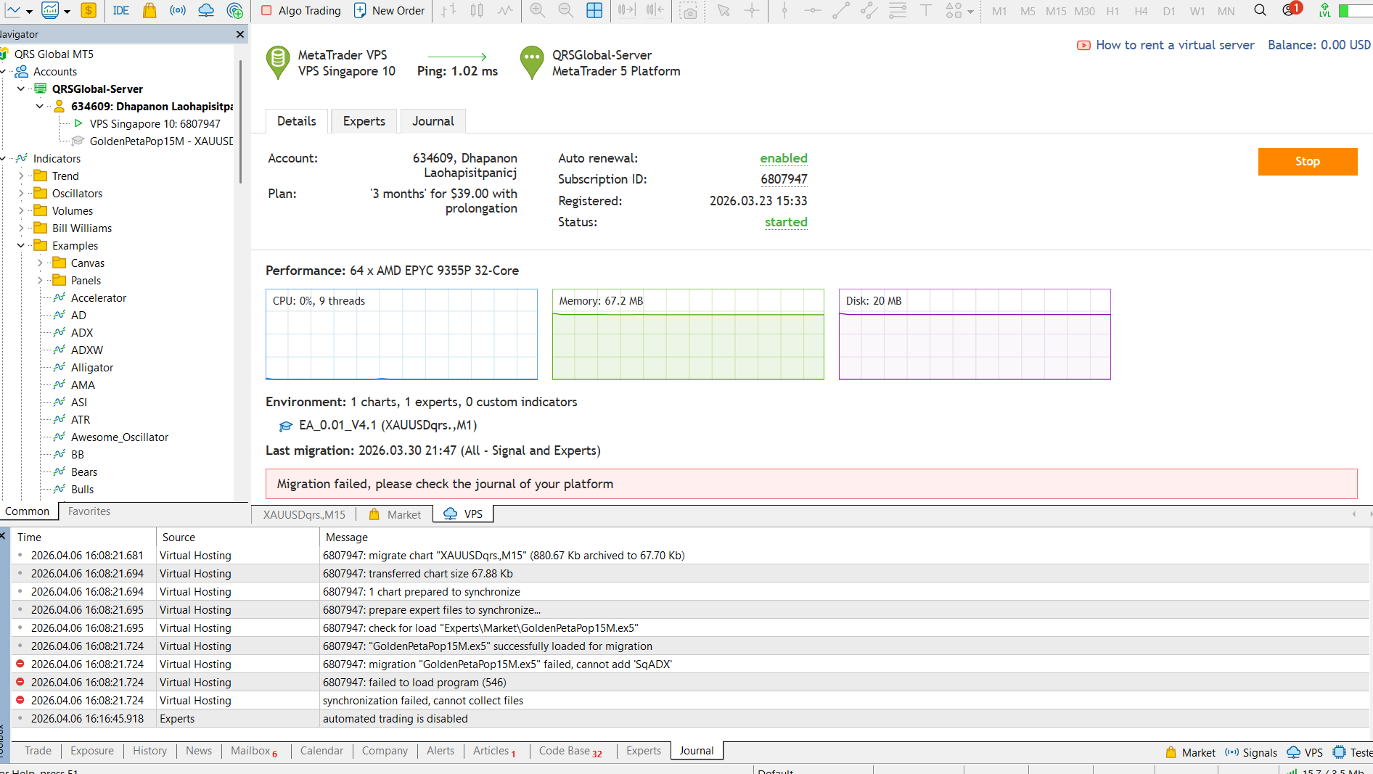1373x774 pixels.
Task: Click the New Order button
Action: click(x=390, y=11)
